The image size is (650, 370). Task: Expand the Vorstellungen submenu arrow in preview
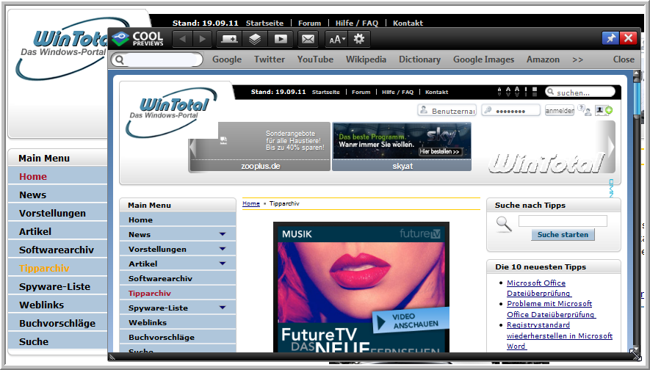coord(223,249)
